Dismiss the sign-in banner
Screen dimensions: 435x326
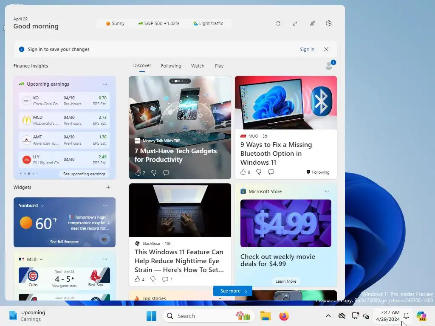click(326, 49)
